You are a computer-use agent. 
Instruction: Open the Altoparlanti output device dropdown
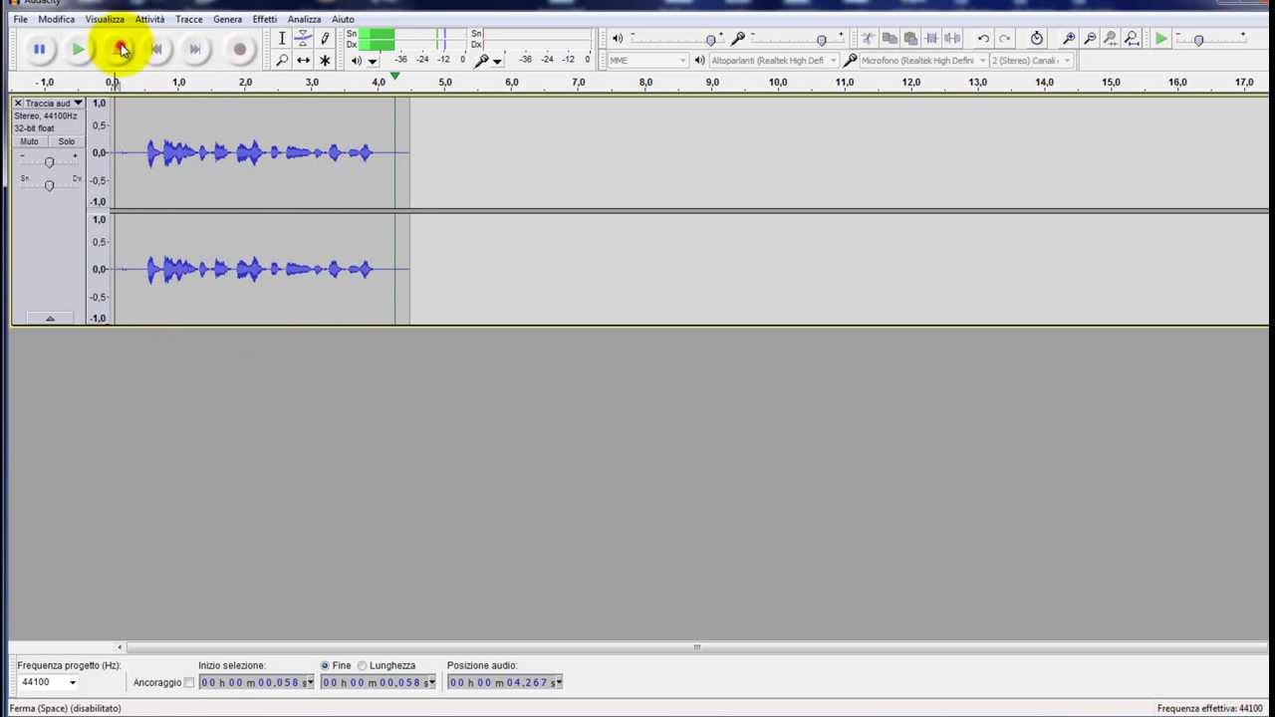coord(773,60)
